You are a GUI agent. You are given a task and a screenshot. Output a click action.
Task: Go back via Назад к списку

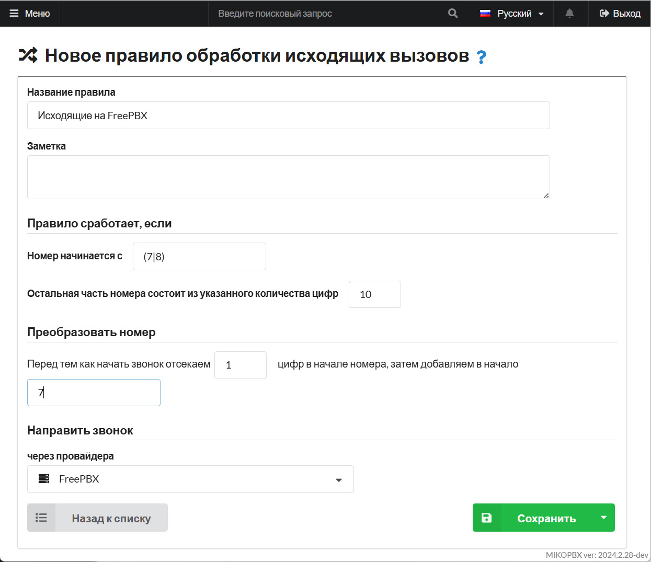pyautogui.click(x=111, y=518)
